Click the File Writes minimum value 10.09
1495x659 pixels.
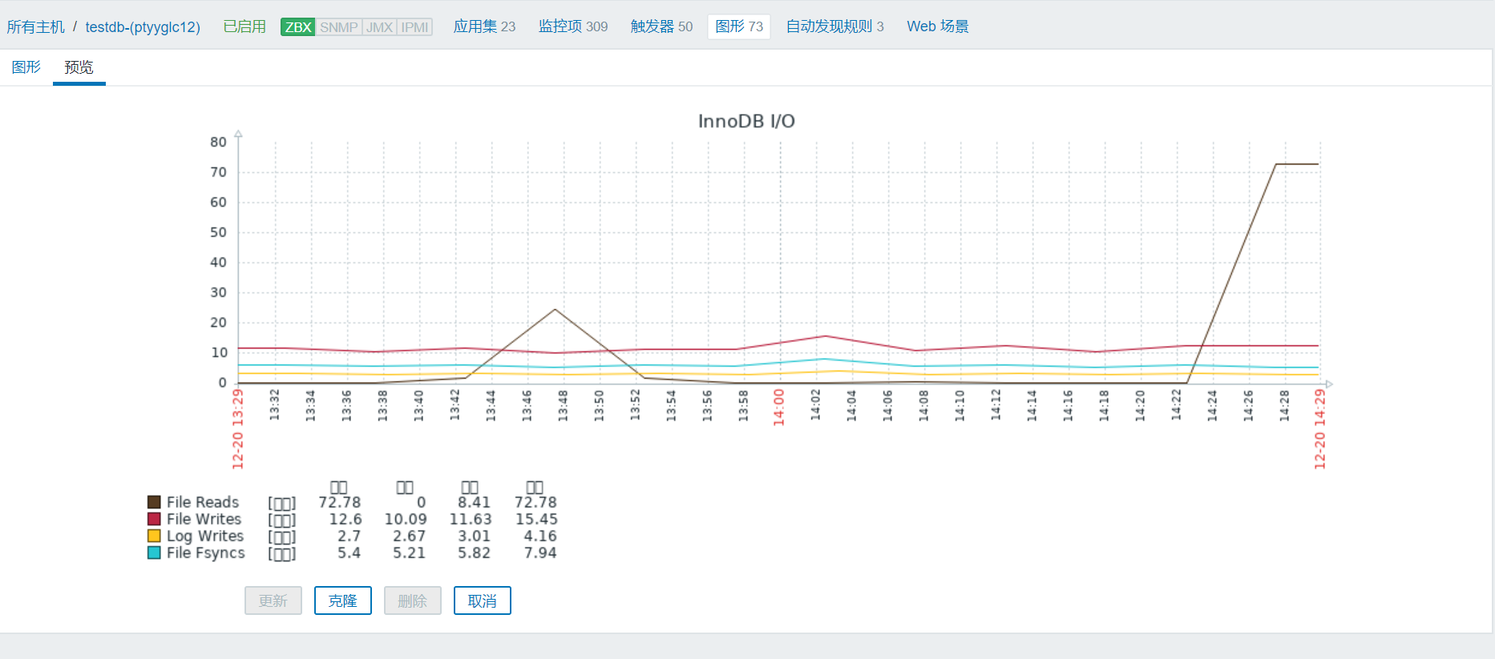(406, 519)
